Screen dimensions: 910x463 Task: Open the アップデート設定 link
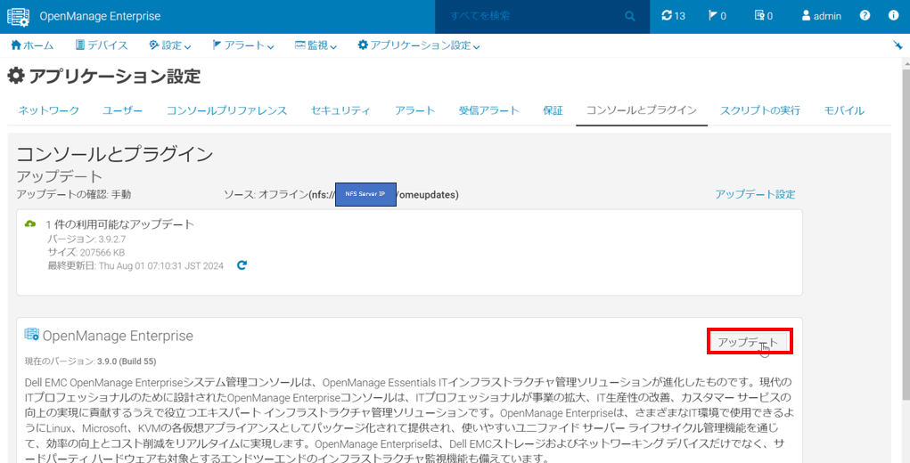(x=755, y=194)
